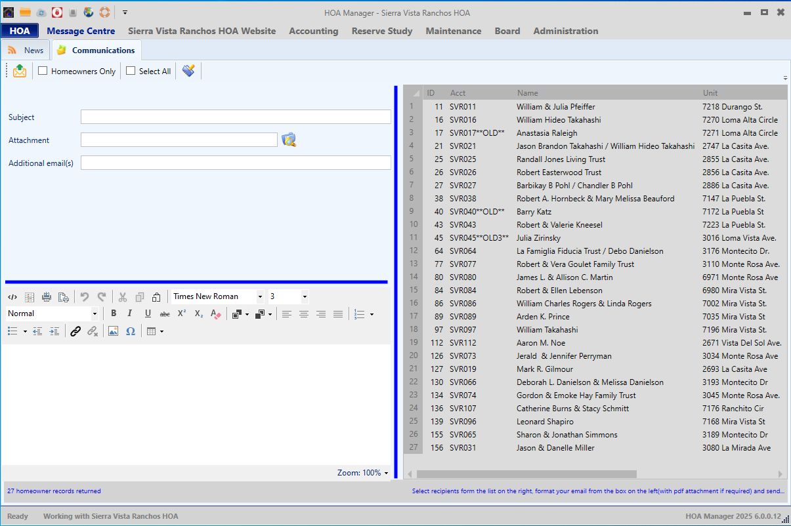Browse for attachment with magnifier folder icon
The width and height of the screenshot is (791, 526).
(289, 140)
